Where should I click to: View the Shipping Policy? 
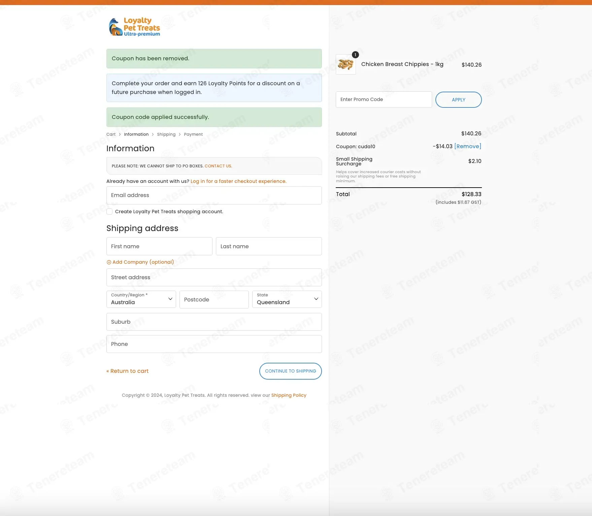point(289,395)
